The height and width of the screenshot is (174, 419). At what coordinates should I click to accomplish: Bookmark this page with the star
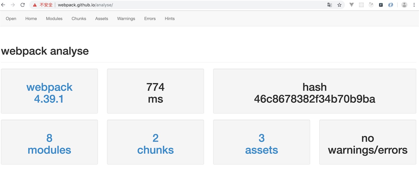(x=339, y=5)
